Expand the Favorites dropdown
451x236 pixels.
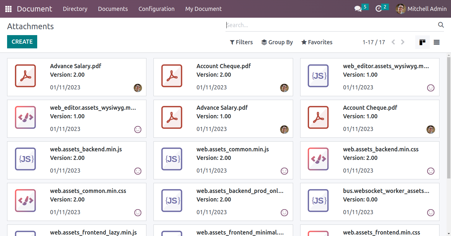point(317,42)
